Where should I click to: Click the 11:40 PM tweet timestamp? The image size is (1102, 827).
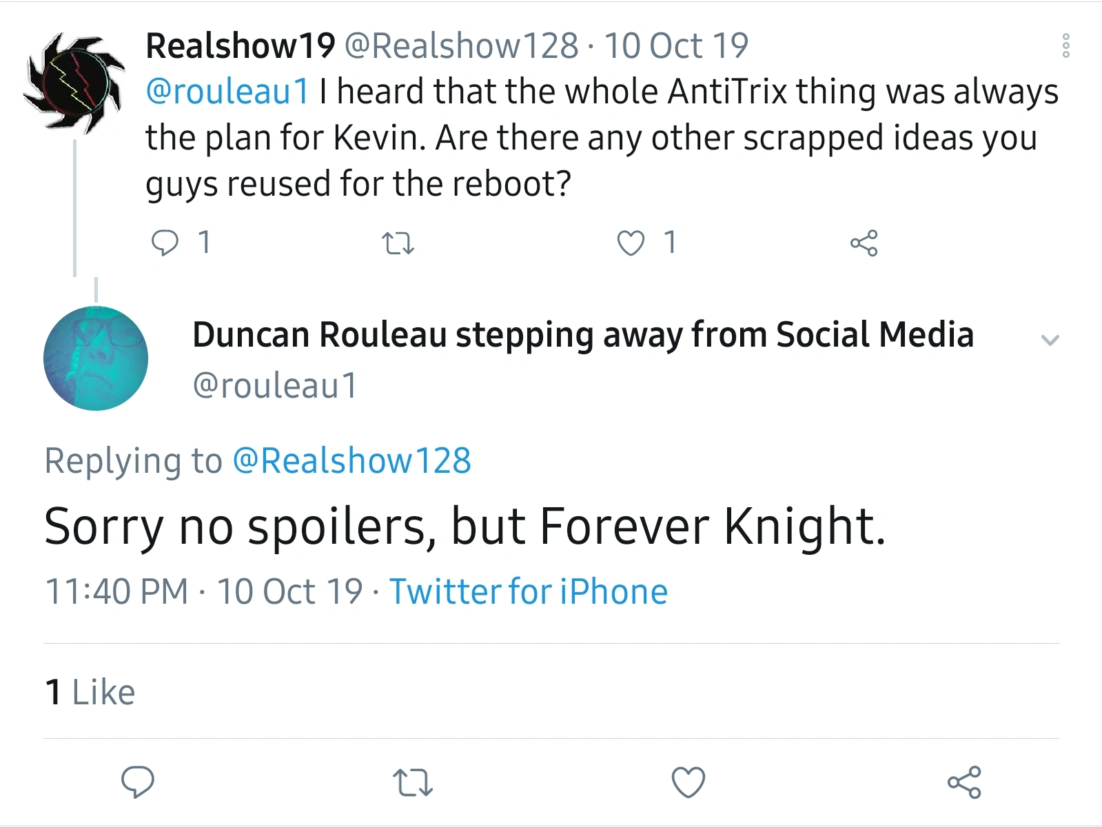[x=116, y=591]
